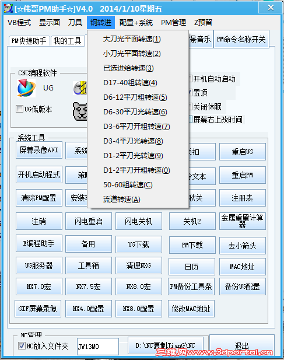Select 大刀光平面转速(1) menu entry

[x=138, y=39]
